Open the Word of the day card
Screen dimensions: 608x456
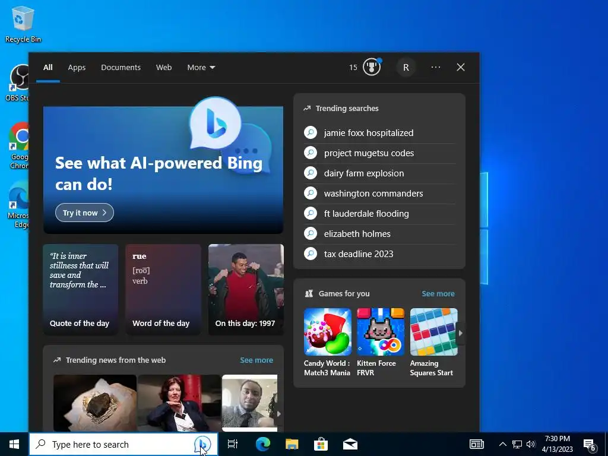pyautogui.click(x=163, y=289)
